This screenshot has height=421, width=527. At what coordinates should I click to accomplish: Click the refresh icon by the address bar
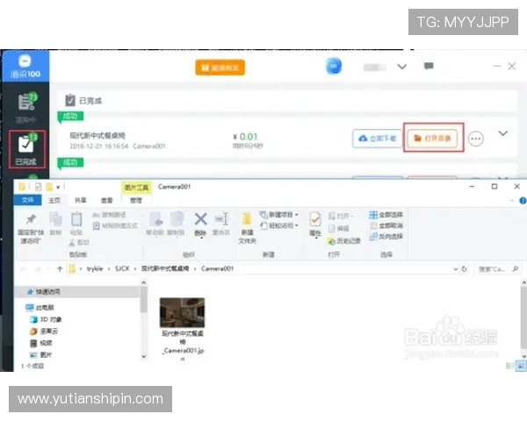[x=464, y=269]
